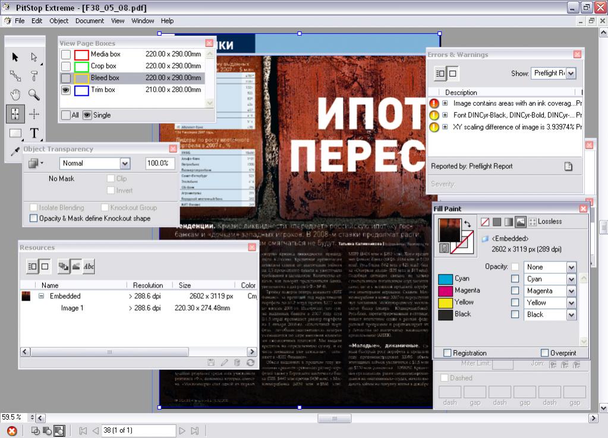The height and width of the screenshot is (438, 608).
Task: Open the Black channel dropdown
Action: click(571, 314)
